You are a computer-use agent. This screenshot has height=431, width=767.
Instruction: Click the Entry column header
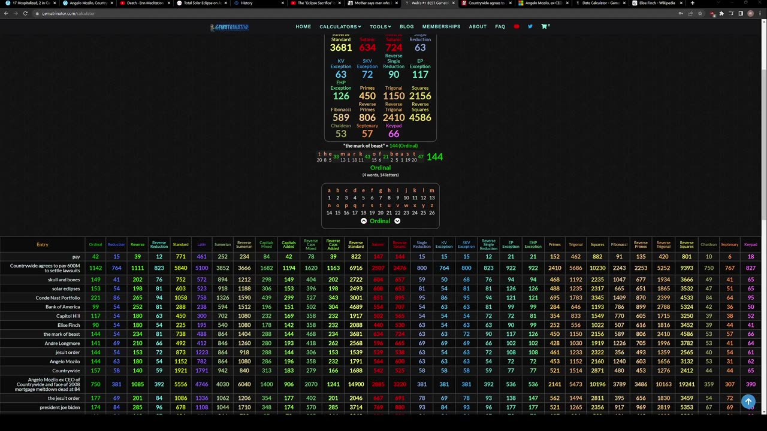tap(42, 244)
